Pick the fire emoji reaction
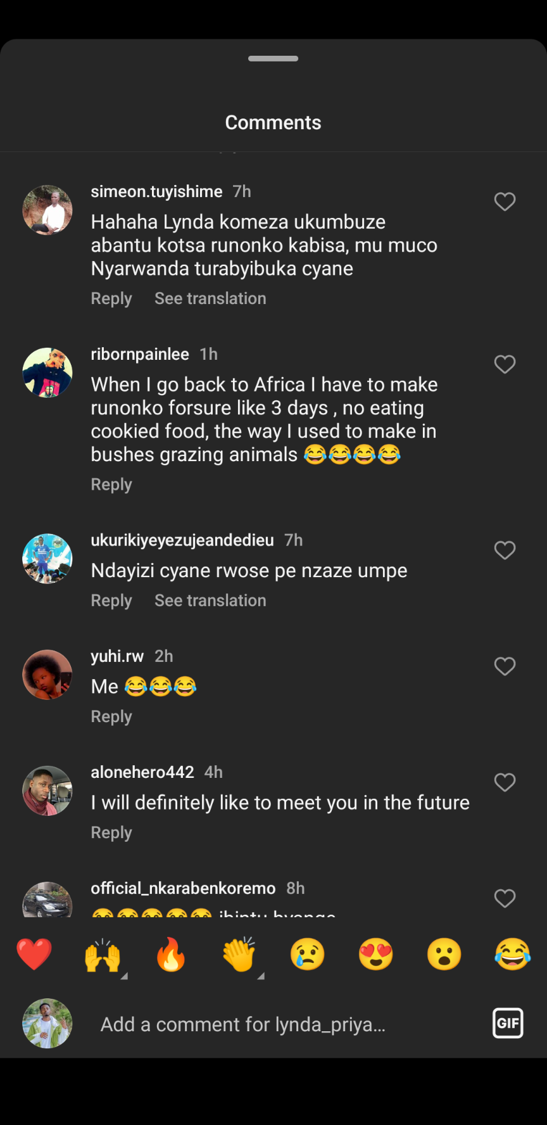The width and height of the screenshot is (547, 1125). (171, 955)
